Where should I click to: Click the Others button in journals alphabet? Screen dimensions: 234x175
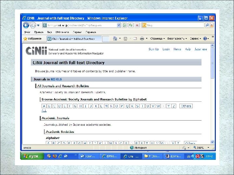pos(186,106)
